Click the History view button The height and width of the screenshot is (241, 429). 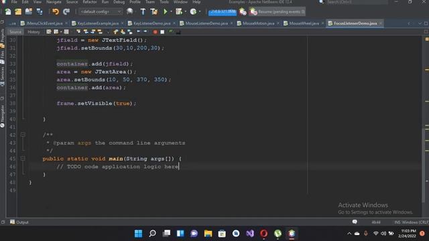click(34, 32)
